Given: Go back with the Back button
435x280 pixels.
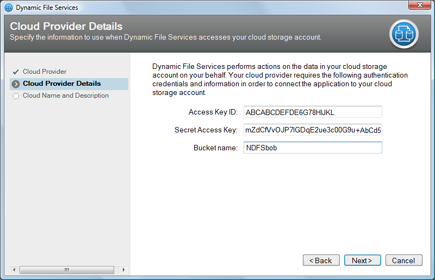Looking at the screenshot, I should tap(321, 260).
